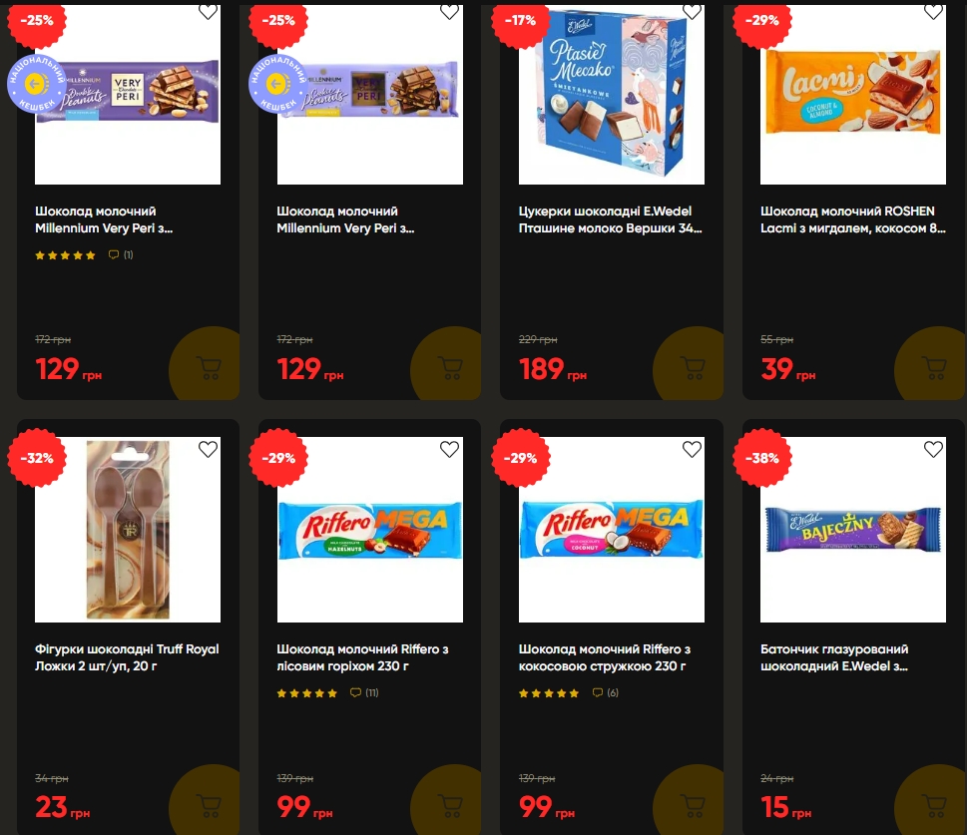Add E.Wedel Ptasie Mleczko to cart
Viewport: 967px width, 835px height.
692,366
